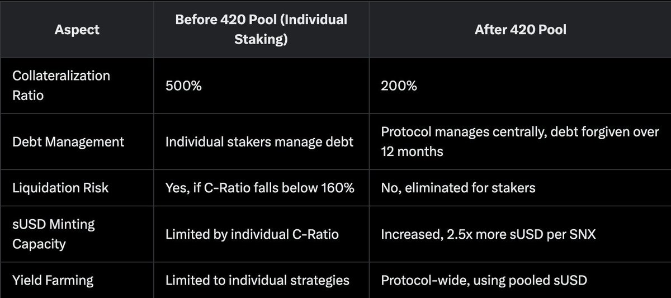Click the C-Ratio falls below 160% cell

point(259,187)
